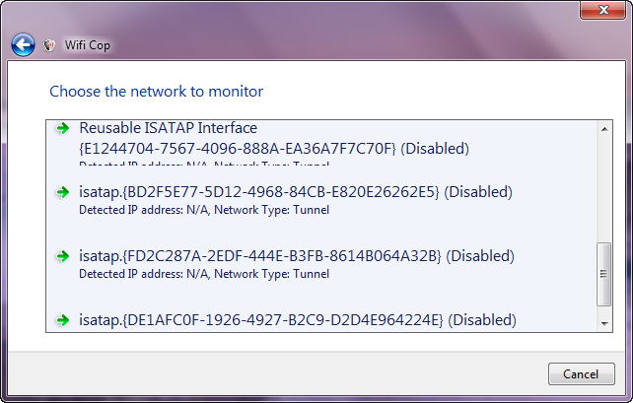Click the Wifi Cop shield icon

point(49,45)
